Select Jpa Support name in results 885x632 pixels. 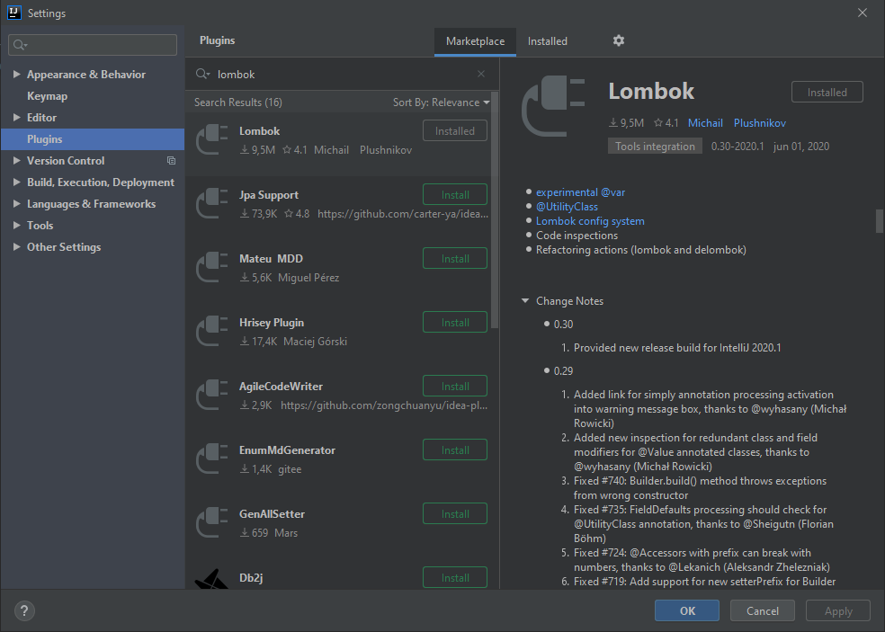(269, 195)
